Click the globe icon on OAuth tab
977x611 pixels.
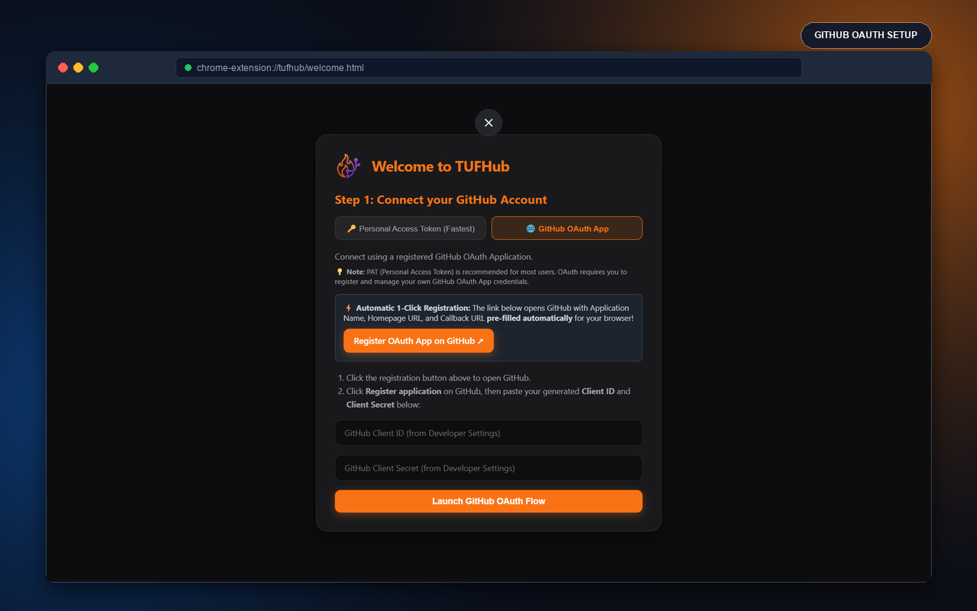tap(530, 228)
